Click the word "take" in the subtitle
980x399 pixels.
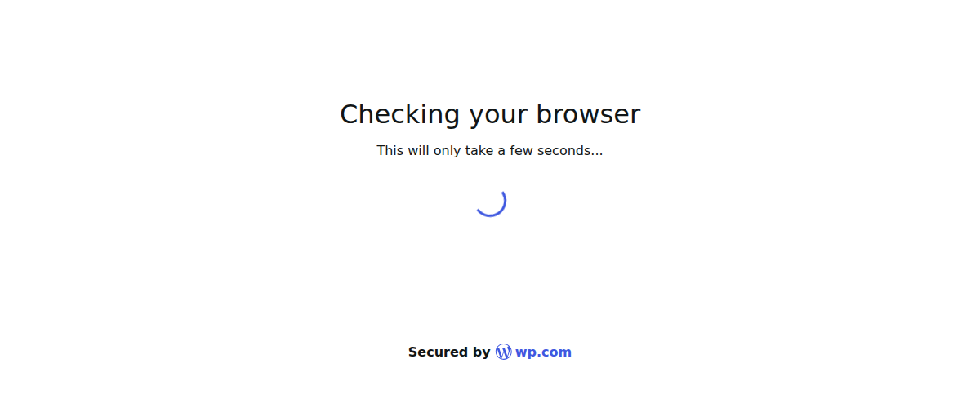(479, 150)
